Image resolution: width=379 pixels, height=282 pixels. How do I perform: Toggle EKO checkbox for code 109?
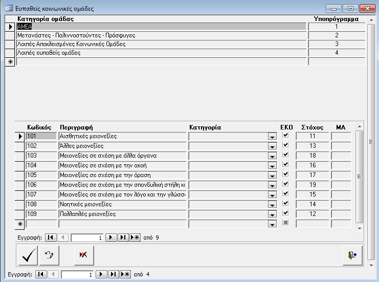285,213
